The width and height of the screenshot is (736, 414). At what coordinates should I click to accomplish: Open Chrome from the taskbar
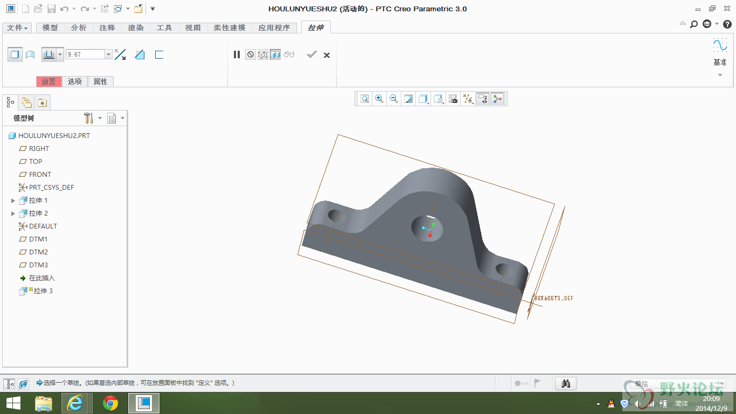[x=110, y=403]
